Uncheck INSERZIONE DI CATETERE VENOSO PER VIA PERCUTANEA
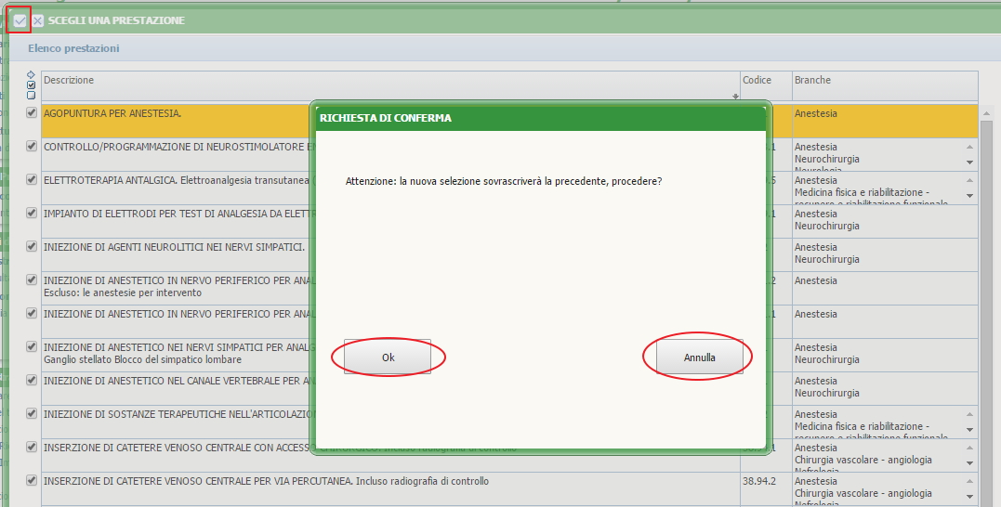Viewport: 1001px width, 507px height. (x=32, y=481)
